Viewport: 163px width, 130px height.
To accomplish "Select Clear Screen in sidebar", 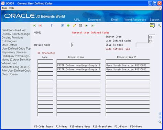I will point(10,74).
